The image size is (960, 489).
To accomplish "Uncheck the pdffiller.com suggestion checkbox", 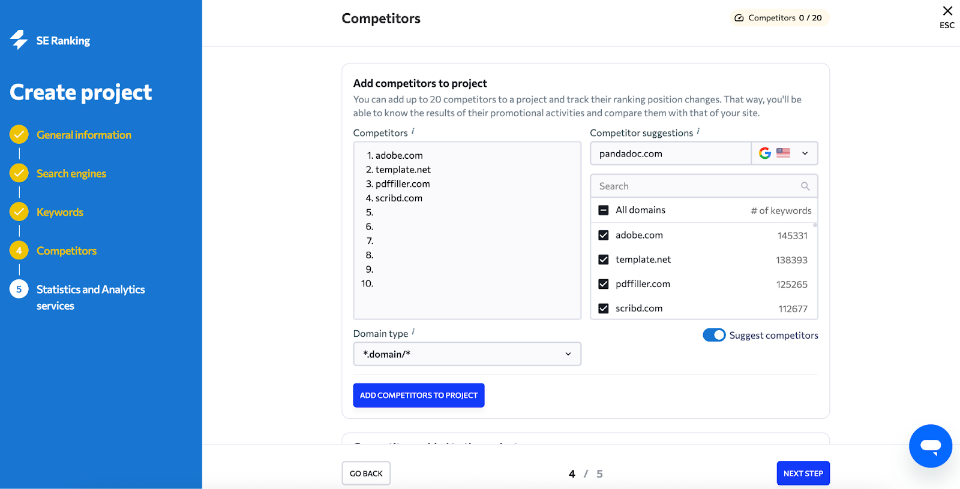I will pyautogui.click(x=604, y=284).
